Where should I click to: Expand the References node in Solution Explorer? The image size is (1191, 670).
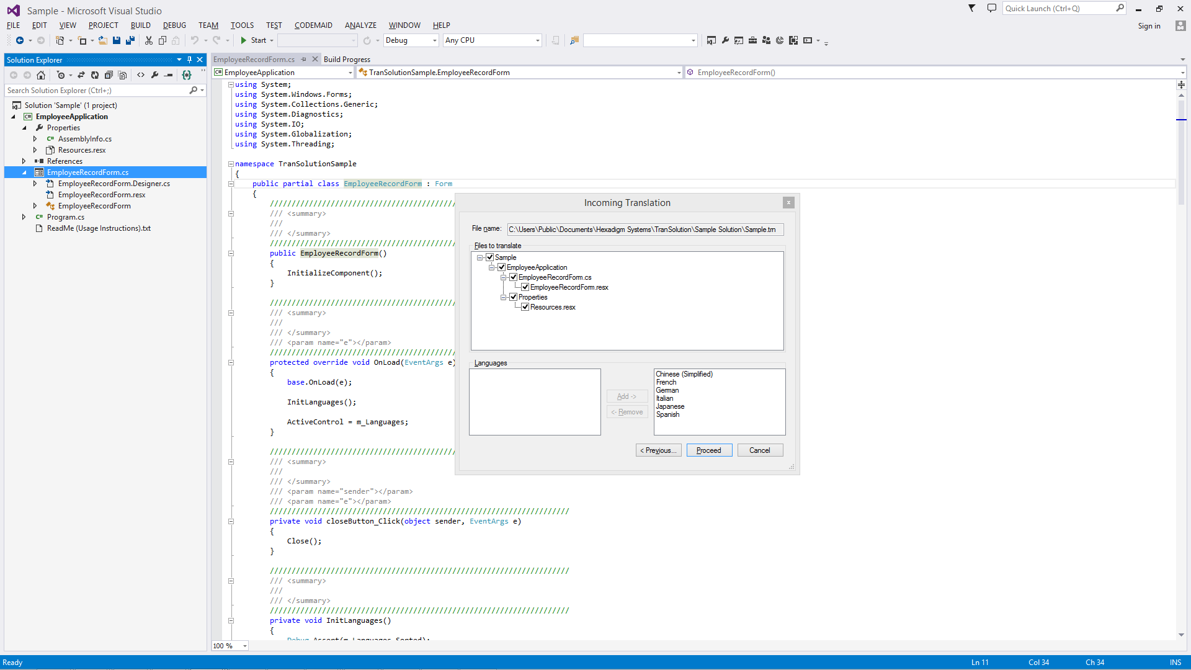pos(24,161)
